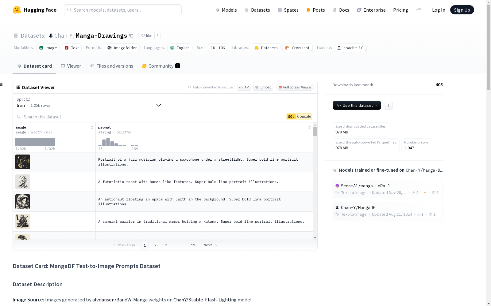Open the Viewer tab
The image size is (491, 306).
pyautogui.click(x=71, y=66)
